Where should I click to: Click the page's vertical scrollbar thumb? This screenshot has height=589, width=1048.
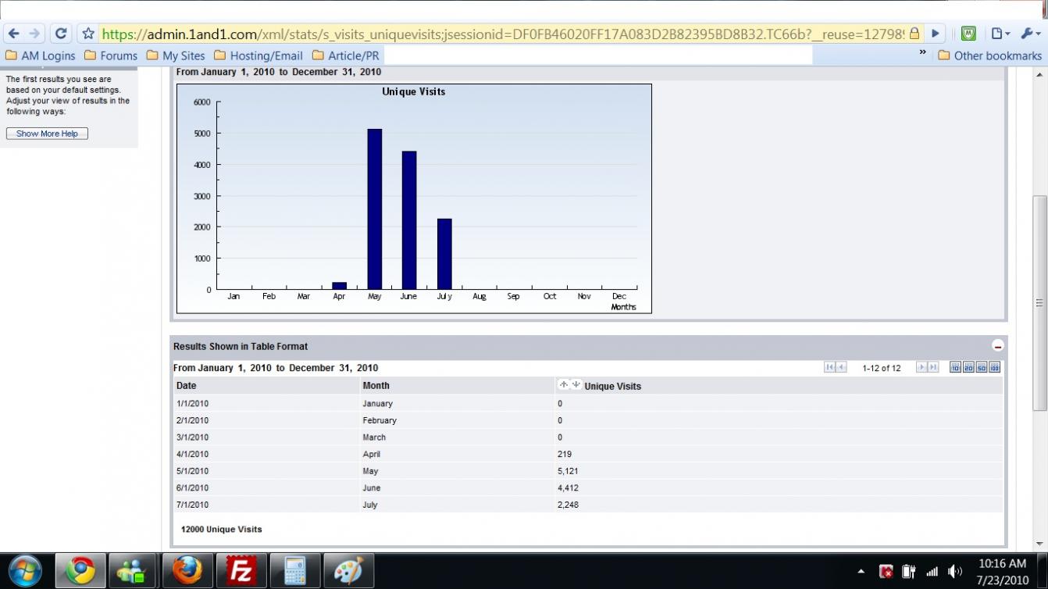[x=1039, y=303]
